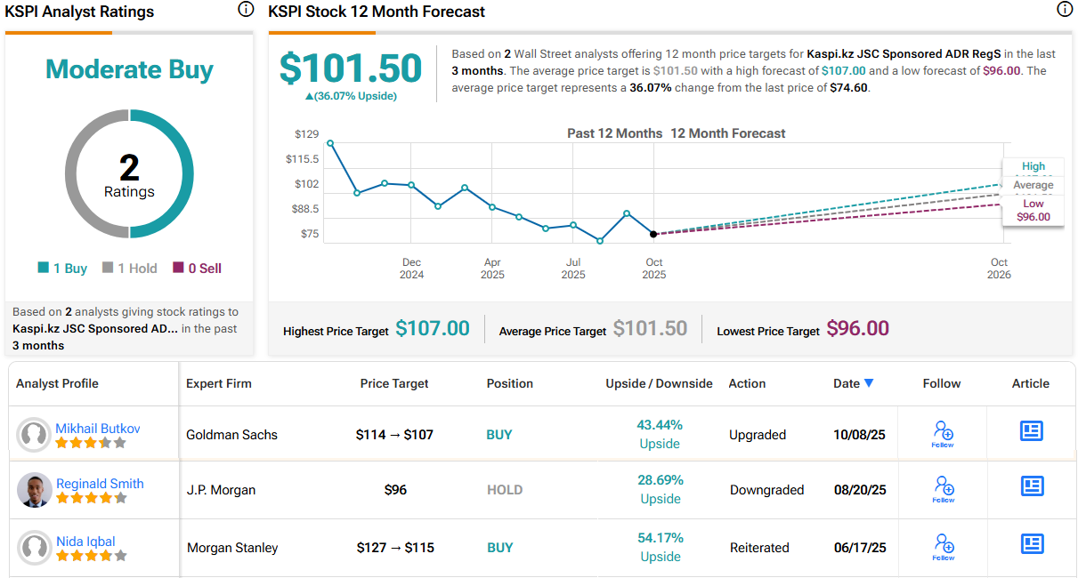Open J.P. Morgan rating article icon
Image resolution: width=1078 pixels, height=578 pixels.
pos(1031,486)
